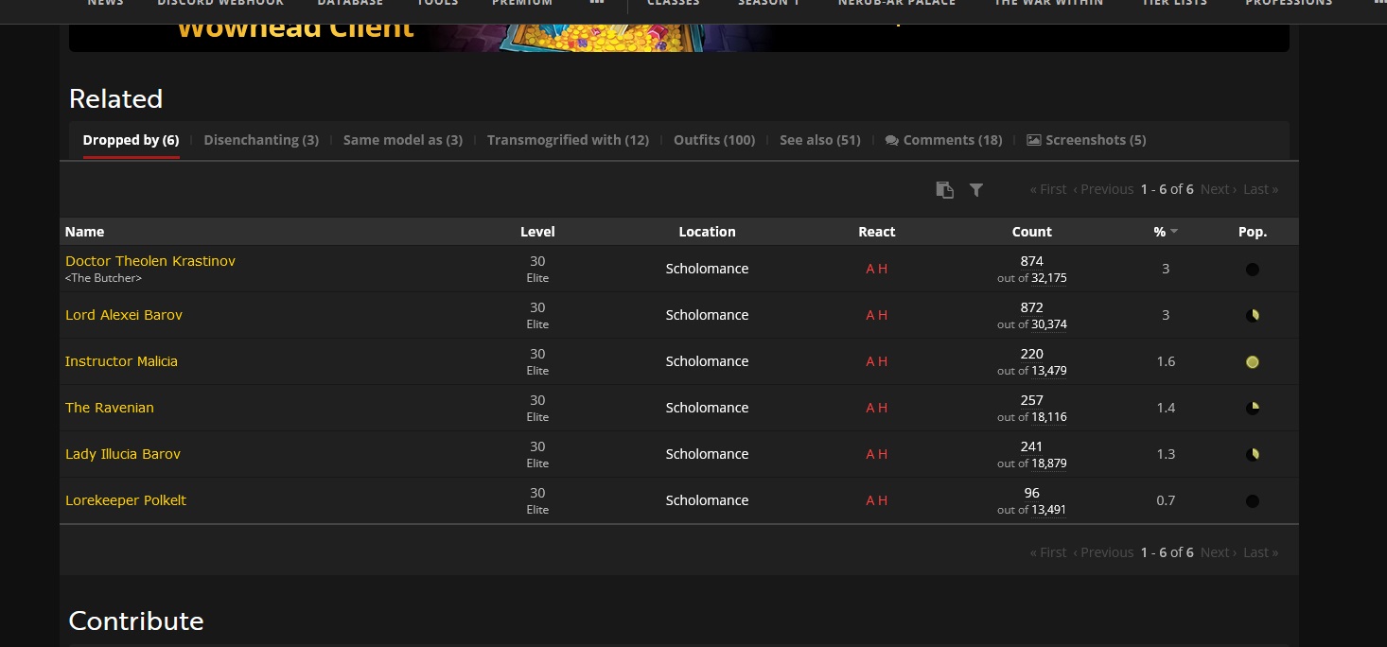Sort by the Pop. column header
Screen dimensions: 1387x647
tap(1253, 232)
